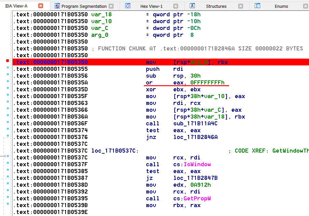Click the test mnemonic at 171B05374
This screenshot has width=309, height=216.
153,130
